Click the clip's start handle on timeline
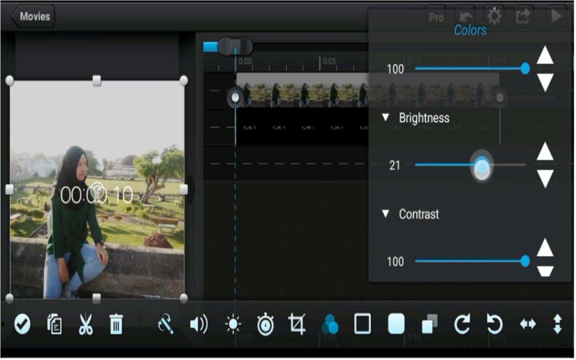Image resolution: width=576 pixels, height=360 pixels. 235,97
